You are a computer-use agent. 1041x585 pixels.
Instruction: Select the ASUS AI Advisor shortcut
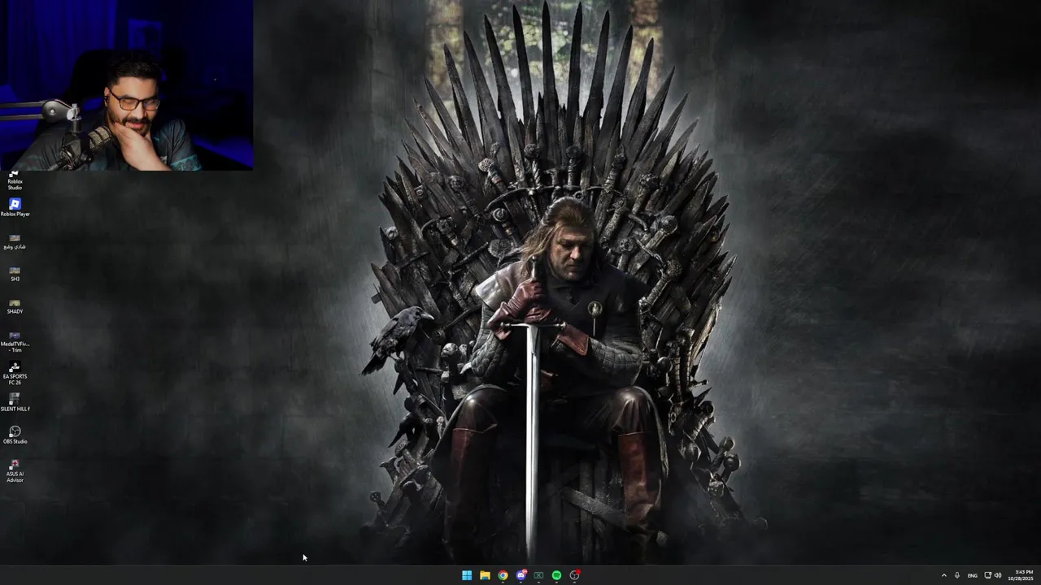coord(15,471)
